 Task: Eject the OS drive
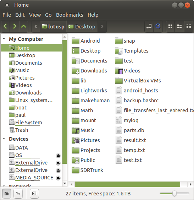click(58, 156)
